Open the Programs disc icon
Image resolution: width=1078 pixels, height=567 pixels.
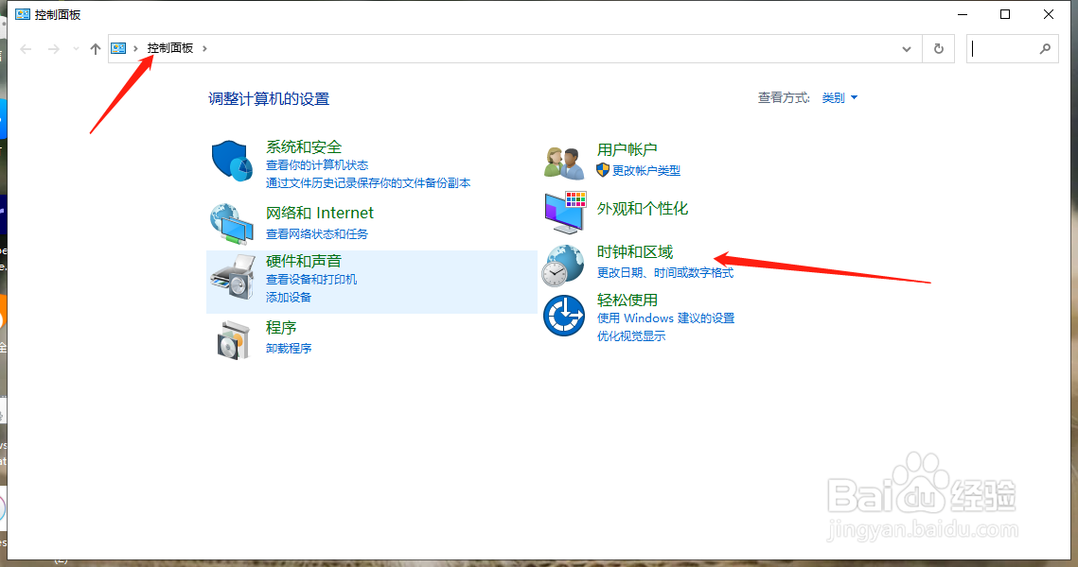(x=233, y=340)
